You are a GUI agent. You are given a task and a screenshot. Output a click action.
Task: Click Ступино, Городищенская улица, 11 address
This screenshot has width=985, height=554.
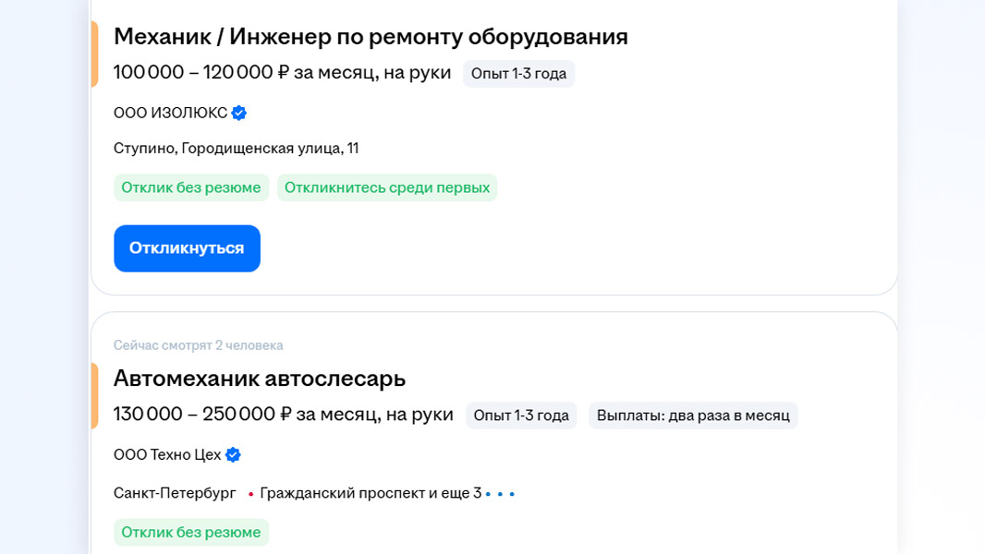(x=236, y=148)
